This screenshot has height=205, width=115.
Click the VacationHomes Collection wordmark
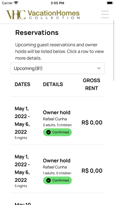pos(53,15)
